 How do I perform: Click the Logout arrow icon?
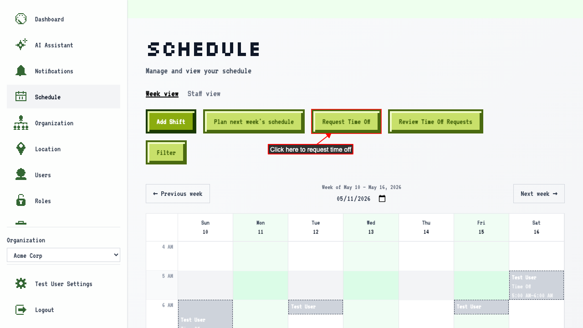coord(21,309)
